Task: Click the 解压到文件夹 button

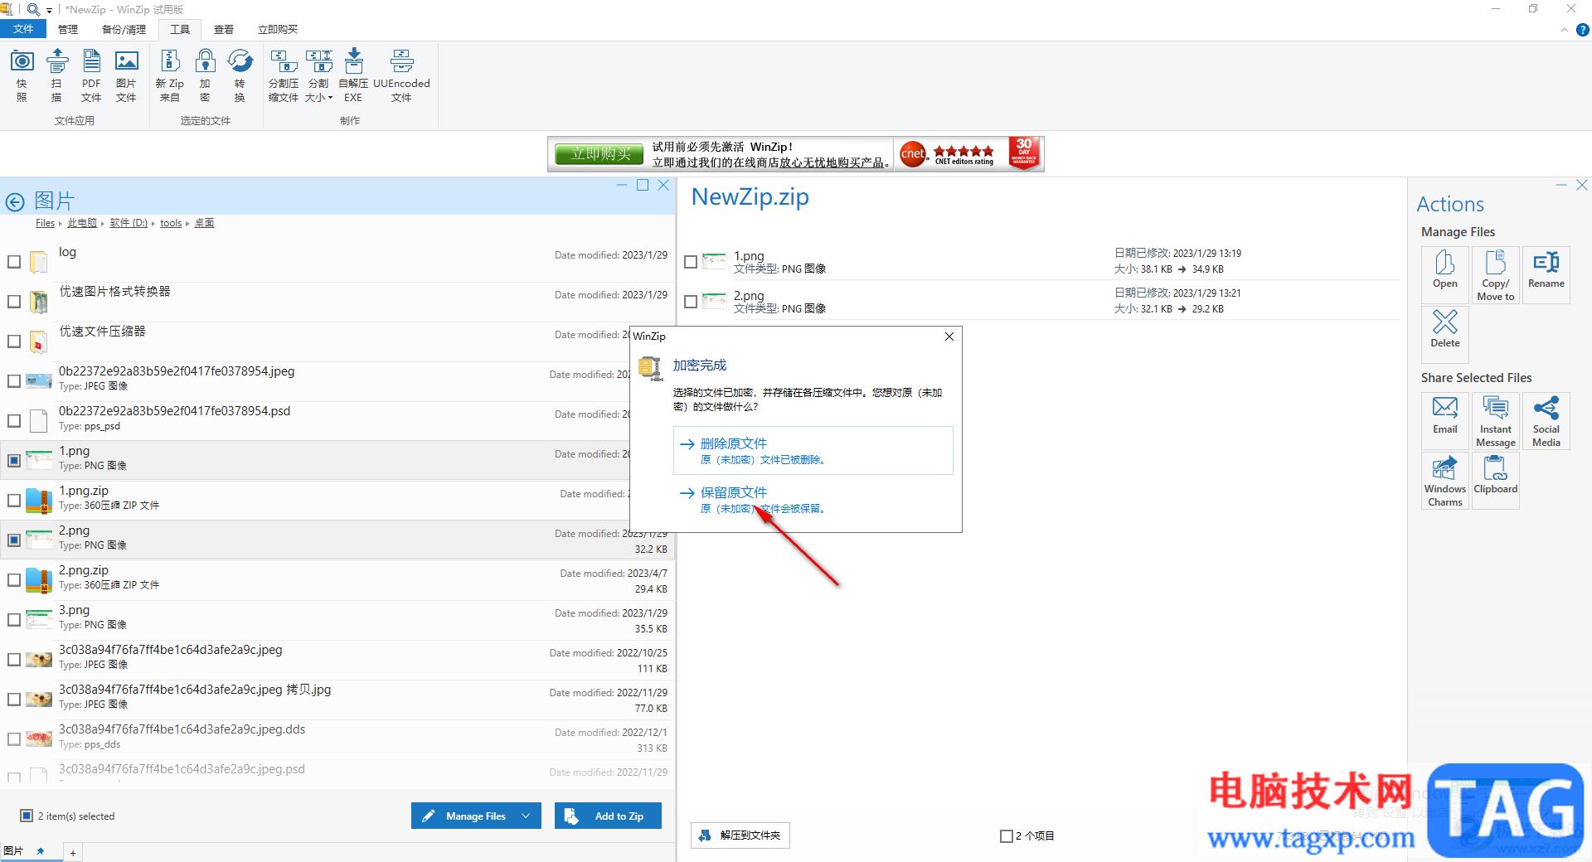Action: (740, 835)
